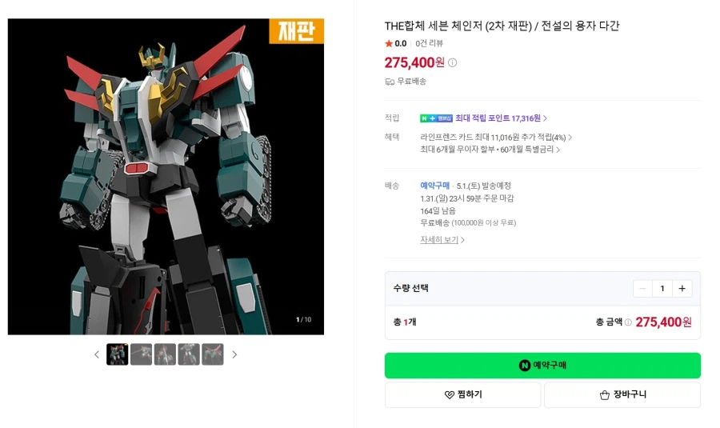720x428 pixels.
Task: Expand 최대 적립 포인트 17,316원 details
Action: click(501, 118)
